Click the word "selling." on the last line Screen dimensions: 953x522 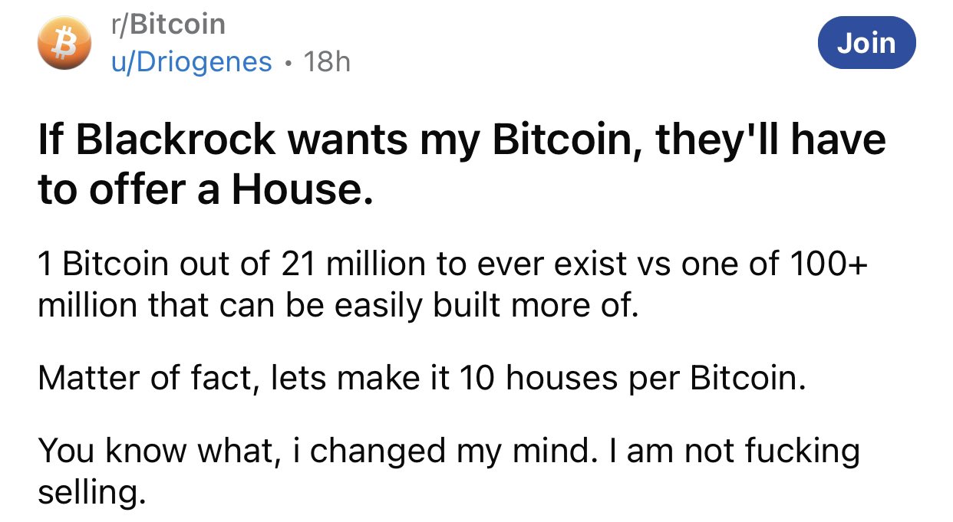pos(91,491)
